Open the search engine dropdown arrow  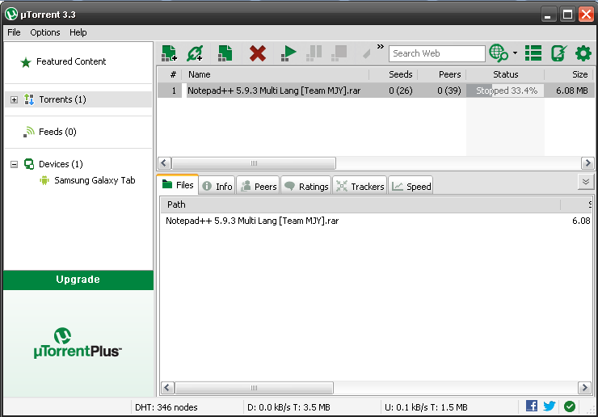515,53
